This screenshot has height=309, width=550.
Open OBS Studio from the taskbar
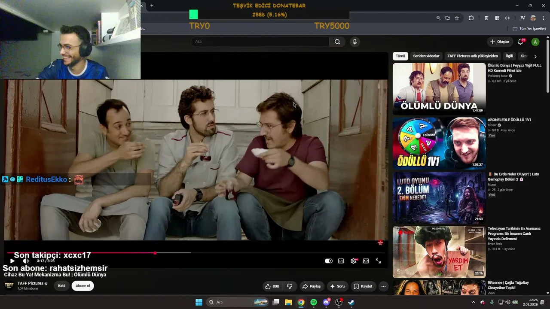(x=339, y=302)
